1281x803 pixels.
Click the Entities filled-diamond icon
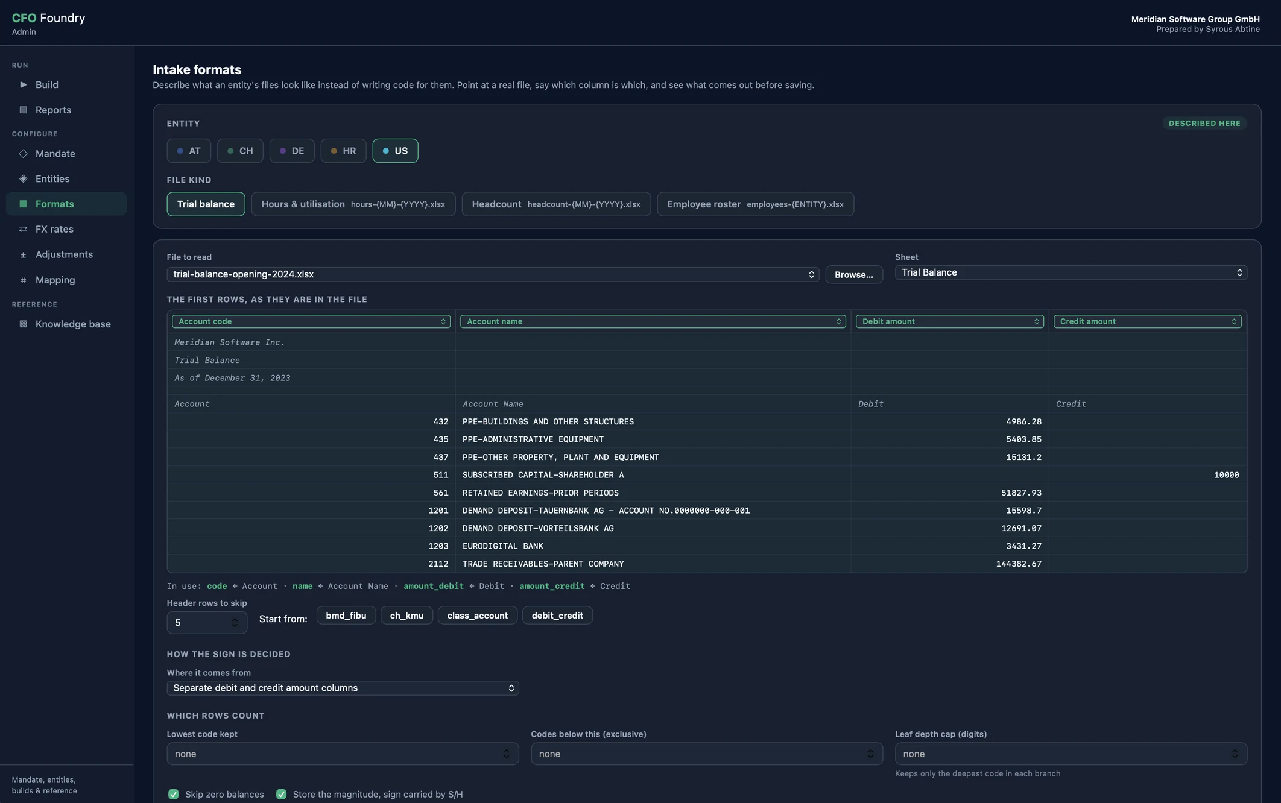pyautogui.click(x=23, y=178)
